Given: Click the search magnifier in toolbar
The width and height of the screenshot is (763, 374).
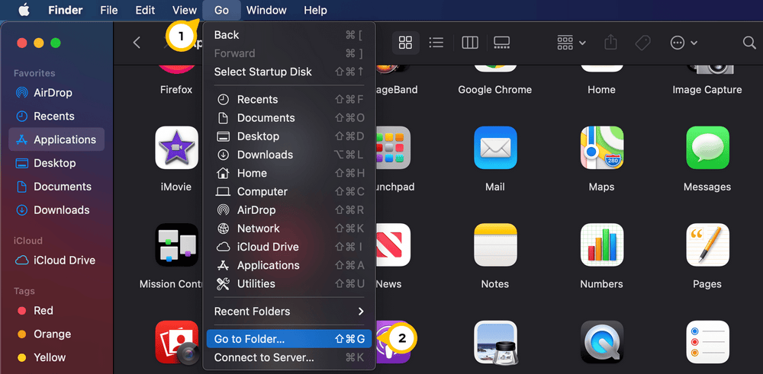Looking at the screenshot, I should coord(749,43).
